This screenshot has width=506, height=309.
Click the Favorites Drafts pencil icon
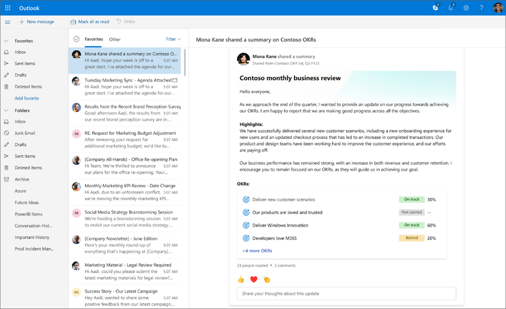pyautogui.click(x=6, y=75)
